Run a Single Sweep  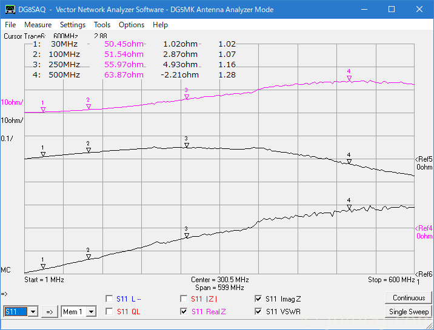409,312
